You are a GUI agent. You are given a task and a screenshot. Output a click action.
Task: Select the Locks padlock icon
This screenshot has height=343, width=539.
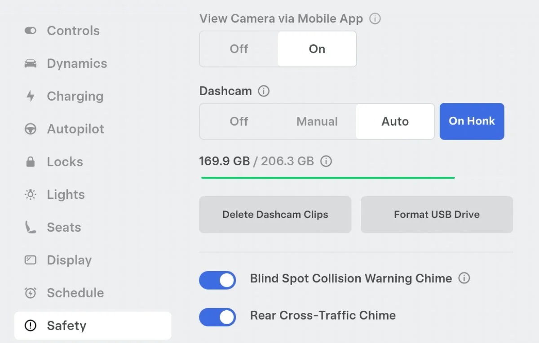click(30, 162)
